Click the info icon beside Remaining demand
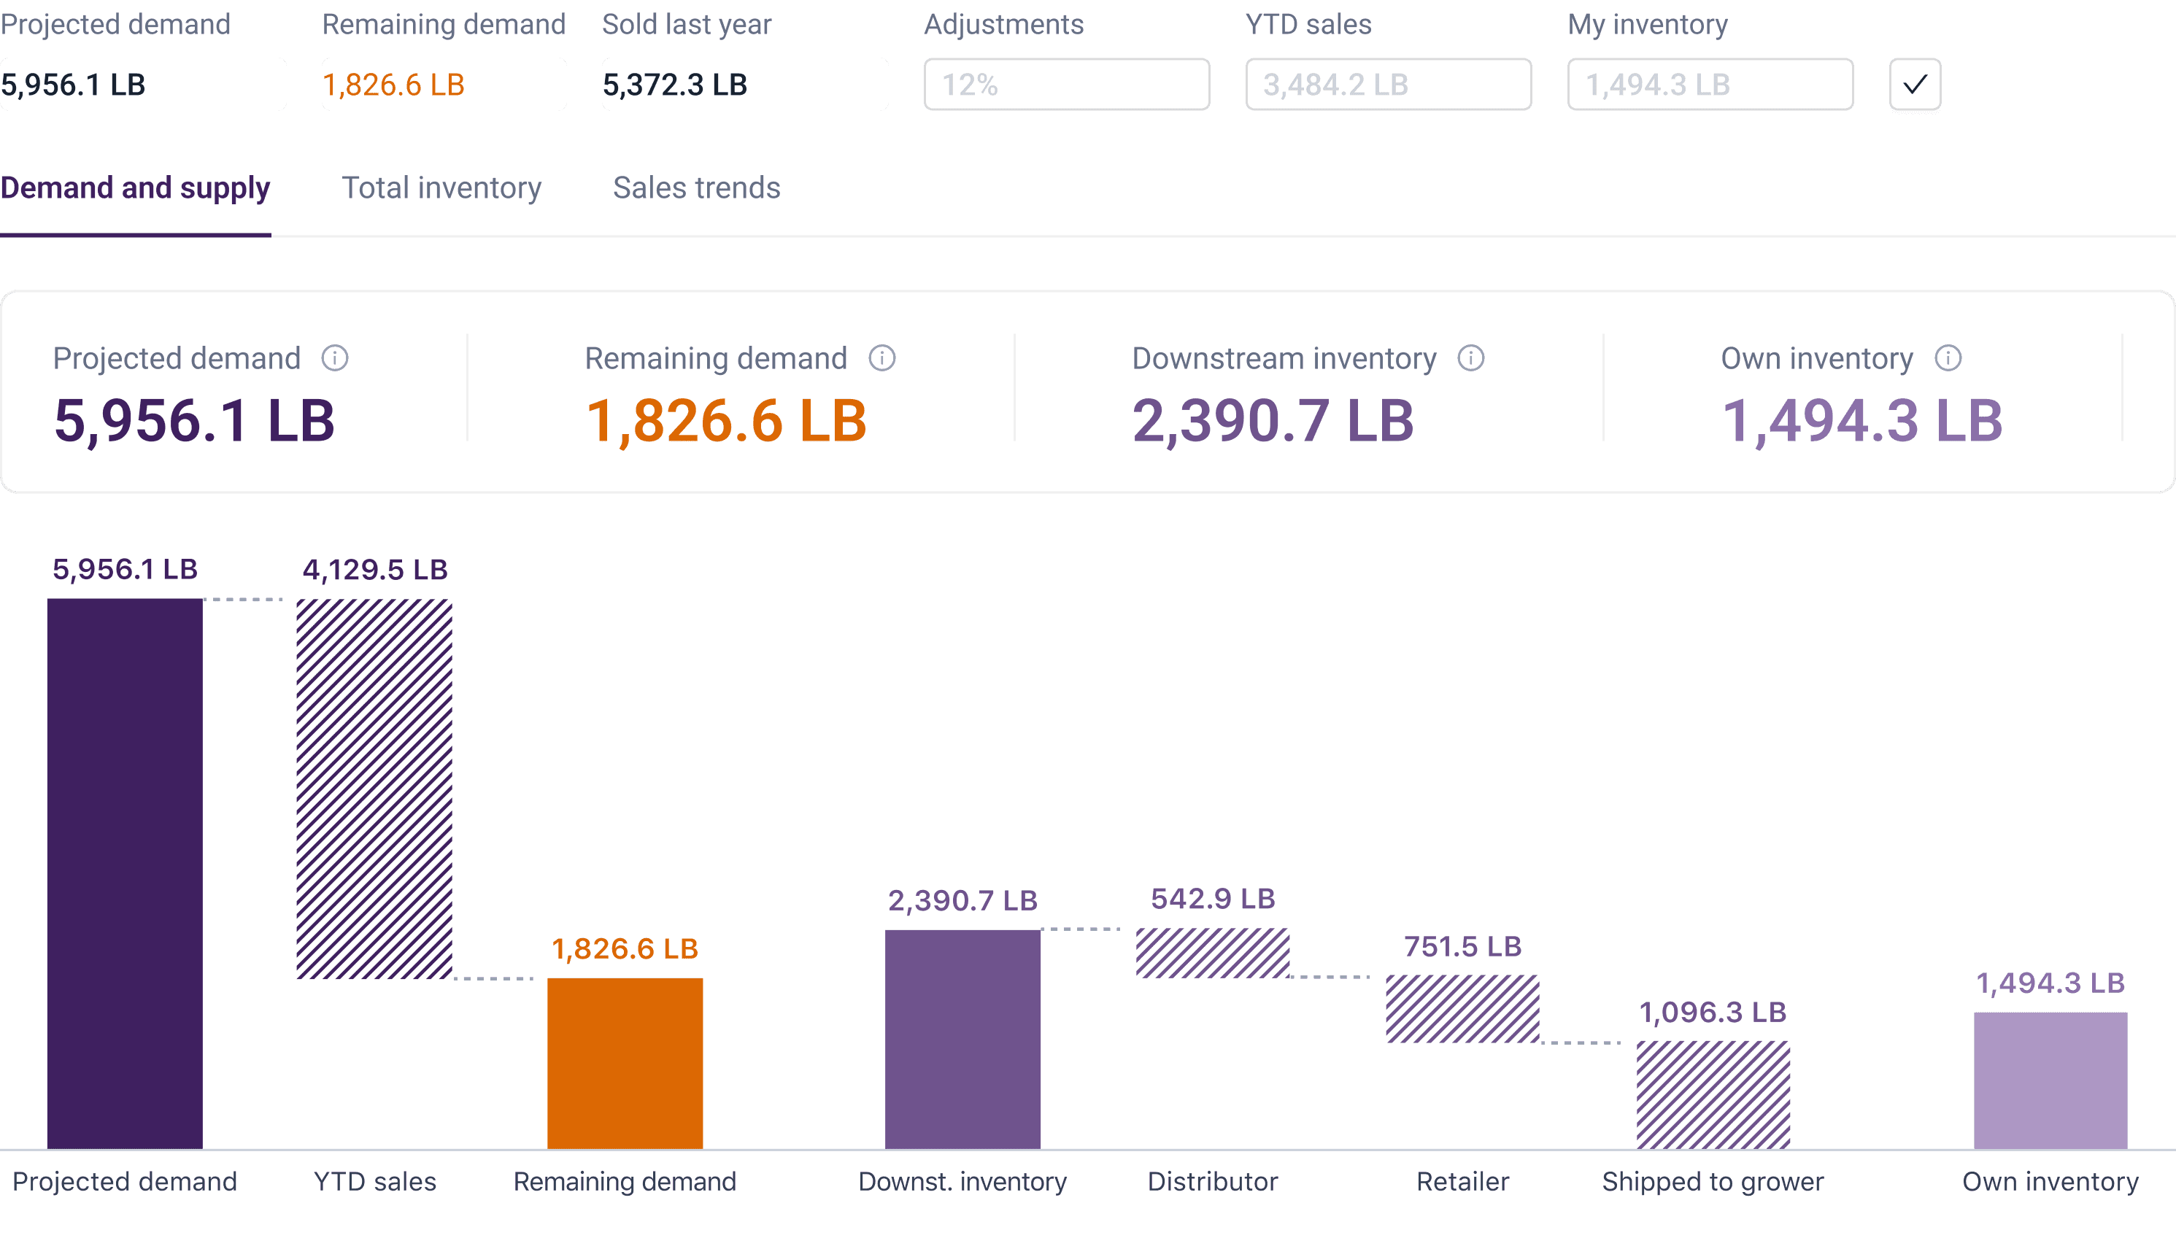 click(881, 358)
